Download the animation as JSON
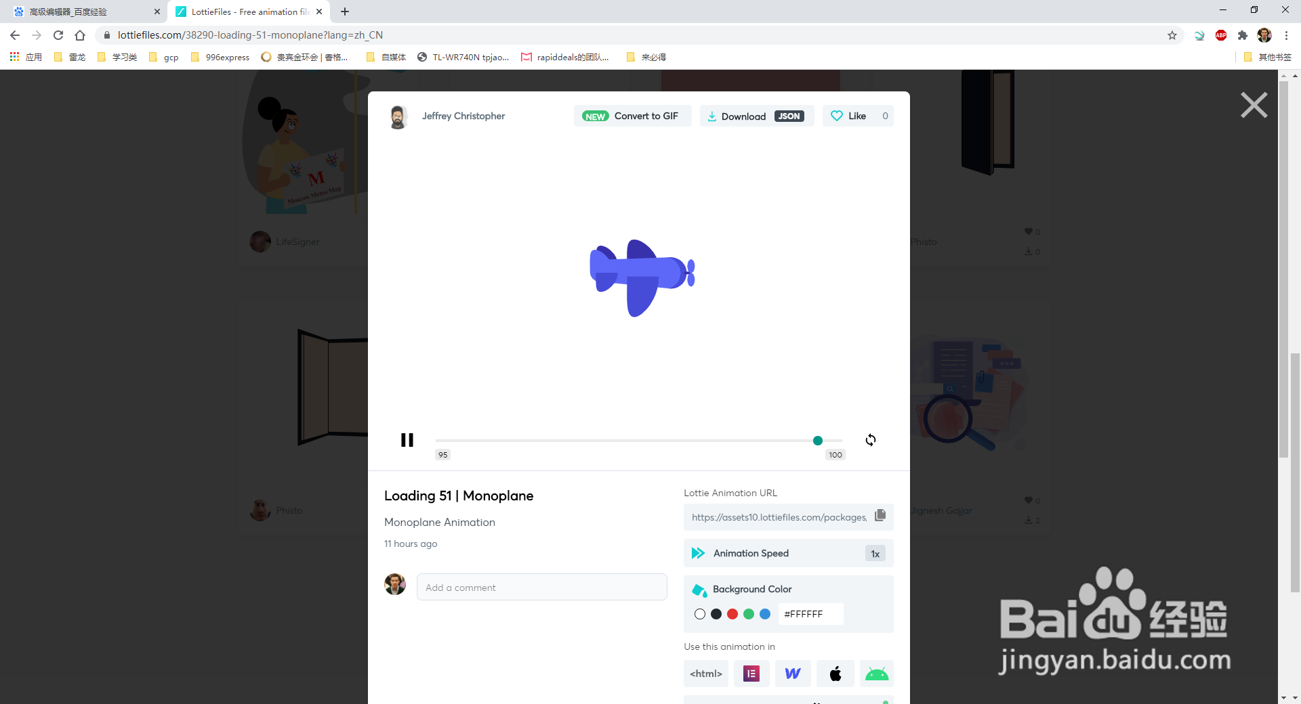This screenshot has width=1301, height=704. [x=757, y=116]
